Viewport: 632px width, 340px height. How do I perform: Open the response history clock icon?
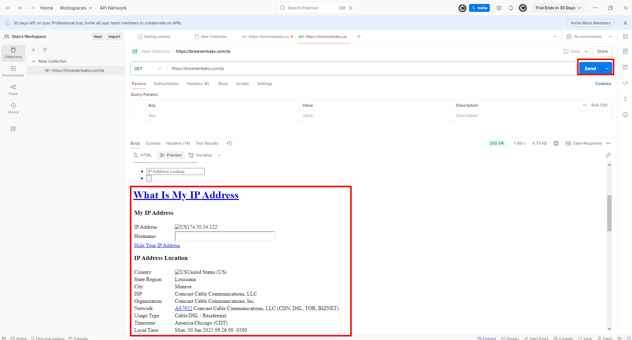[x=230, y=143]
